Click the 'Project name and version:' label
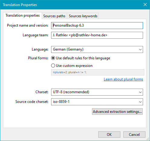 tap(28, 25)
